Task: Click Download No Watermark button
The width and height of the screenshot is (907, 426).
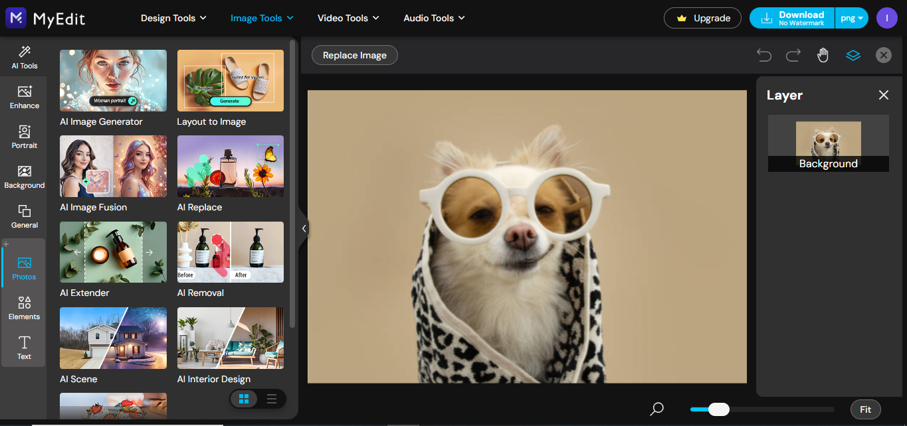Action: (792, 18)
